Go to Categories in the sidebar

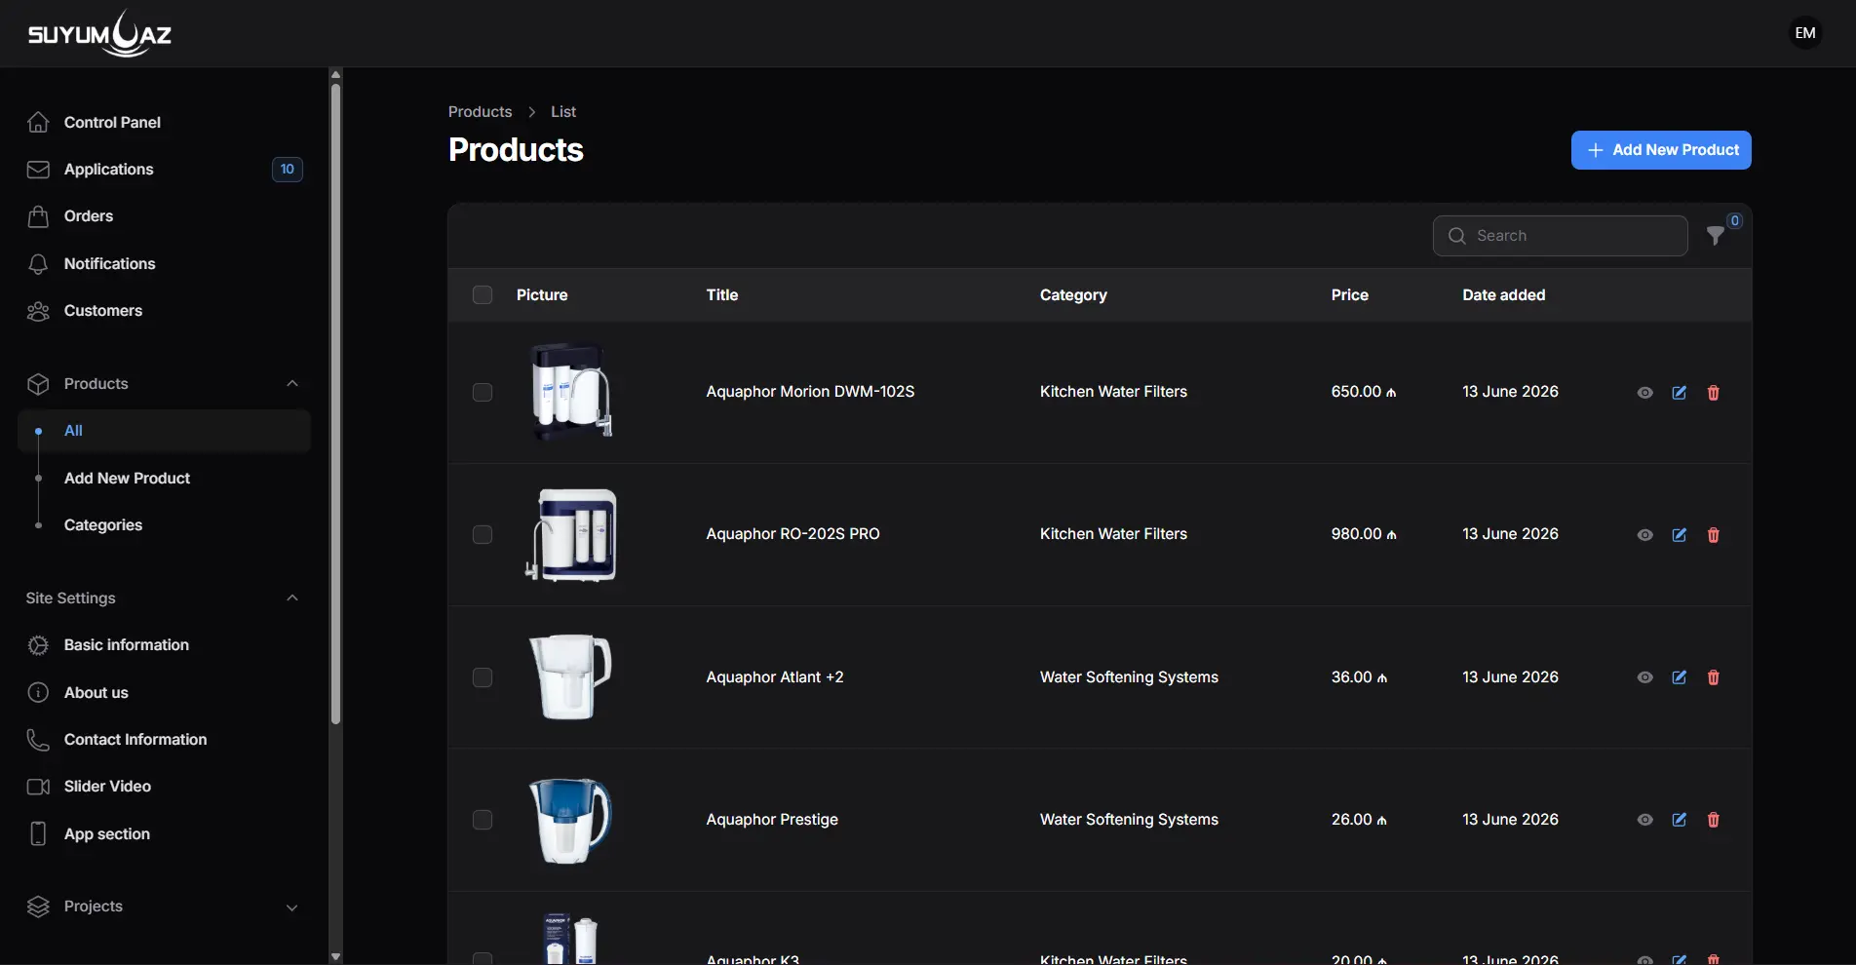tap(103, 525)
